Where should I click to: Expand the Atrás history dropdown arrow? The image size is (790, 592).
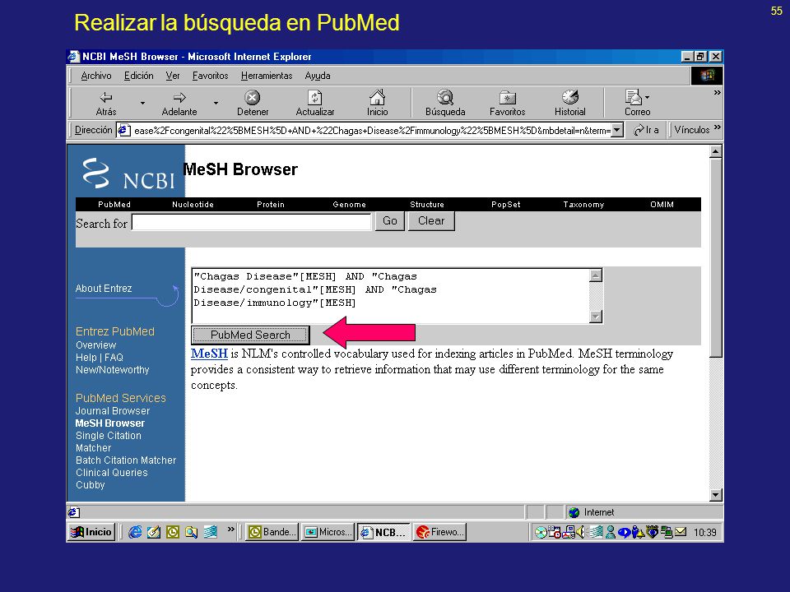click(142, 103)
